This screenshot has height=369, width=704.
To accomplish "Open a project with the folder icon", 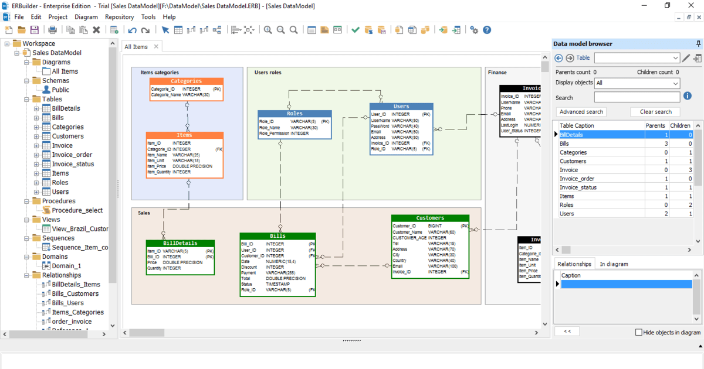I will point(22,30).
